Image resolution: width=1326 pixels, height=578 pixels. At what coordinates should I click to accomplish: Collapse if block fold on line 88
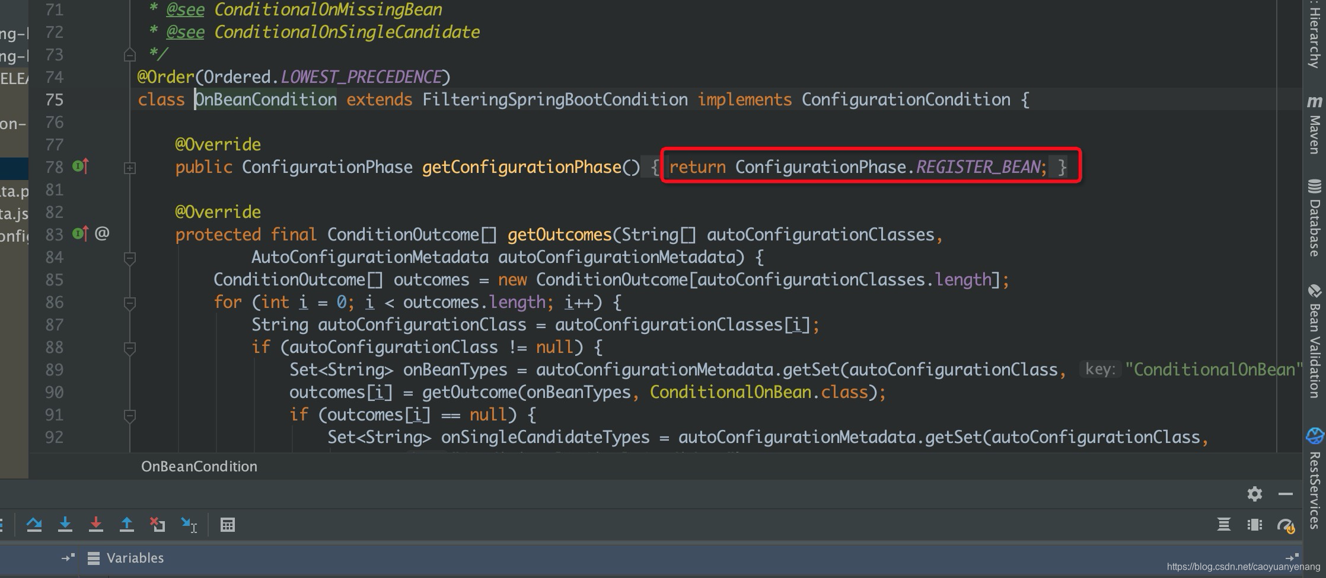[x=130, y=348]
